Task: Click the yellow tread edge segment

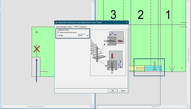Action: click(x=137, y=68)
